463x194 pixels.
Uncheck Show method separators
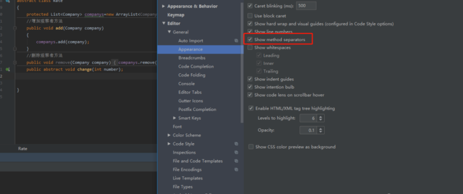click(x=250, y=39)
